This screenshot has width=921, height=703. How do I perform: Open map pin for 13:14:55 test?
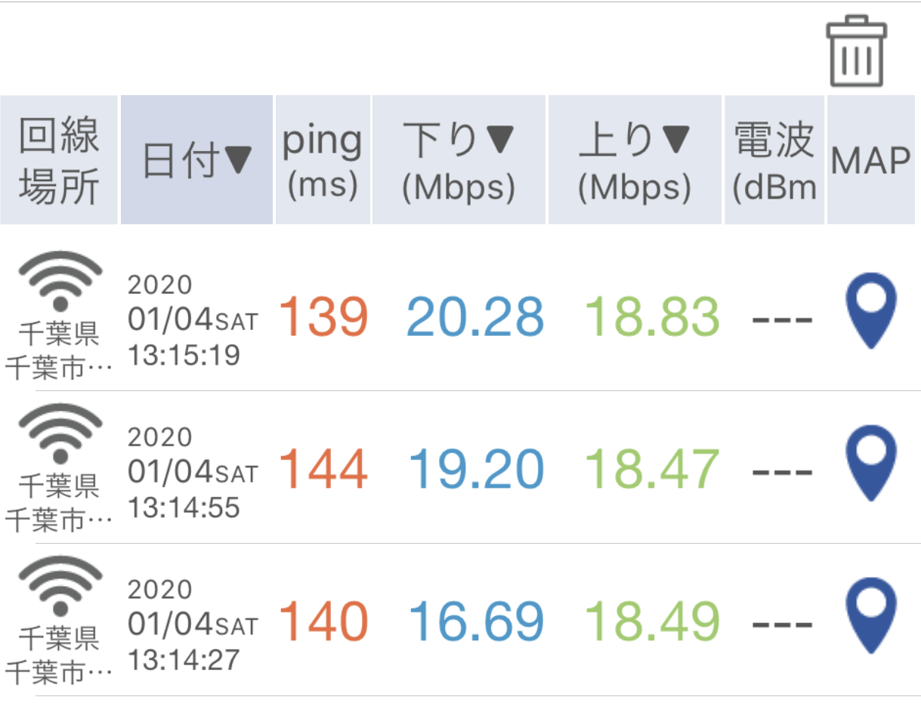point(871,463)
